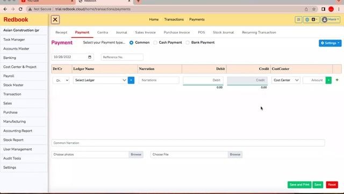The height and width of the screenshot is (194, 344).
Task: Reload the page using the browser refresh icon
Action: [20, 9]
